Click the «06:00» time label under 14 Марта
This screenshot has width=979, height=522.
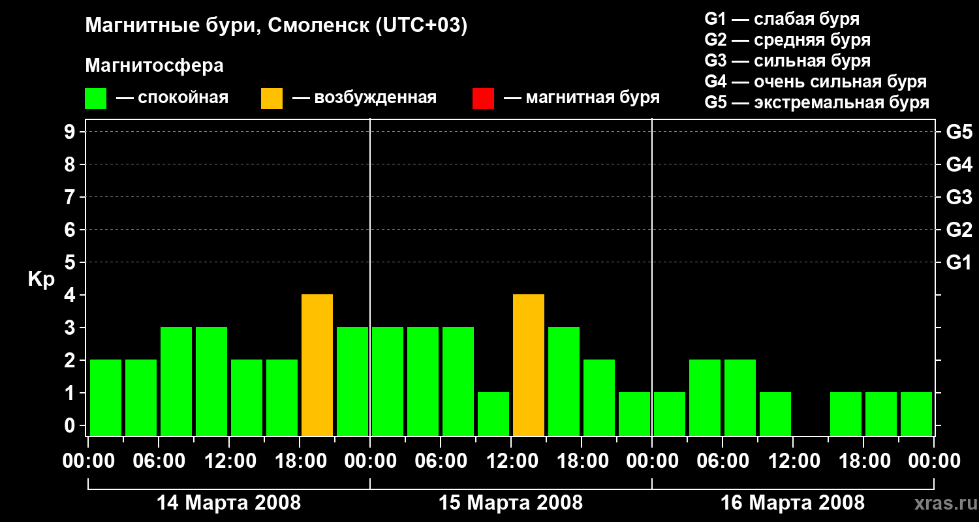tap(159, 461)
